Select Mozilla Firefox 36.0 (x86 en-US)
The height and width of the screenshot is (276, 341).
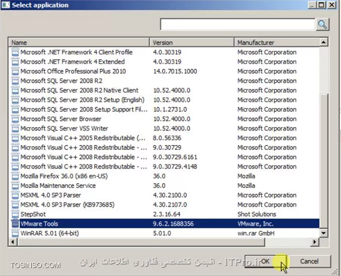point(164,176)
